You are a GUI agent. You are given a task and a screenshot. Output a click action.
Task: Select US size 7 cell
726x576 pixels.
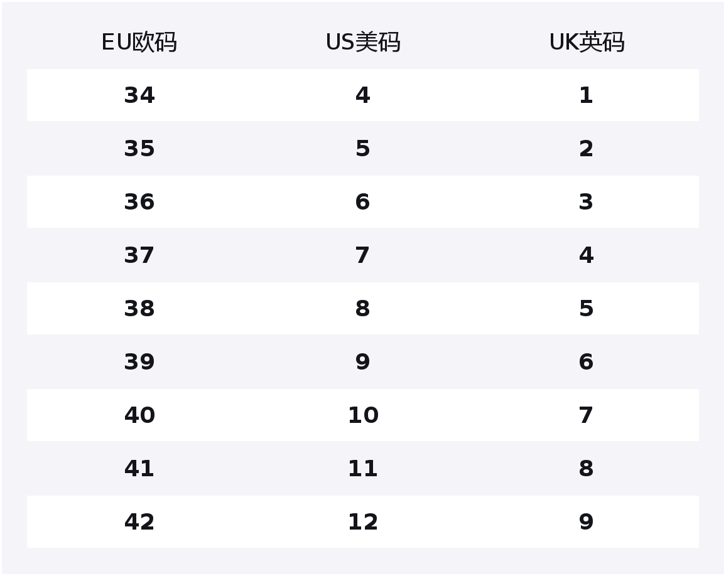click(363, 255)
